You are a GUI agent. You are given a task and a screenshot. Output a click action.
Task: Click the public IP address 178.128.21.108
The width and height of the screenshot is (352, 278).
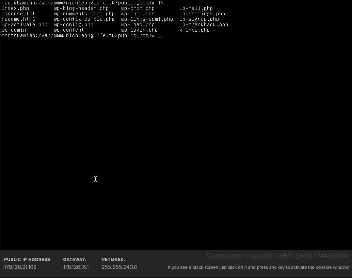[20, 267]
